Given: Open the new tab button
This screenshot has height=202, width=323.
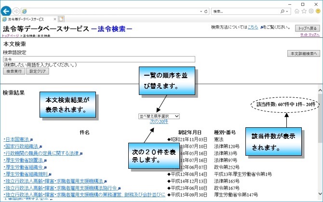Looking at the screenshot, I should (x=61, y=19).
